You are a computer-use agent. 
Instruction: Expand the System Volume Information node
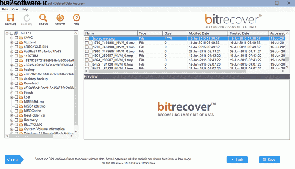[12, 129]
